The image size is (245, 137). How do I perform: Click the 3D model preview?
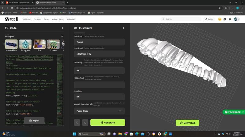pos(181,62)
